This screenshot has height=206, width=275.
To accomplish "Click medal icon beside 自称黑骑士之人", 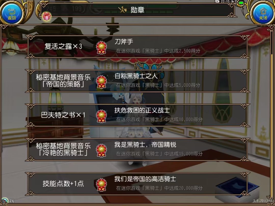I will tap(101, 82).
